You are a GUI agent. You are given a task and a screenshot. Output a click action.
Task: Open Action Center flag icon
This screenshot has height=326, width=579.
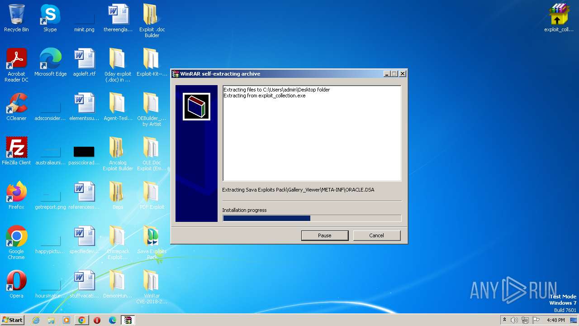coord(536,320)
